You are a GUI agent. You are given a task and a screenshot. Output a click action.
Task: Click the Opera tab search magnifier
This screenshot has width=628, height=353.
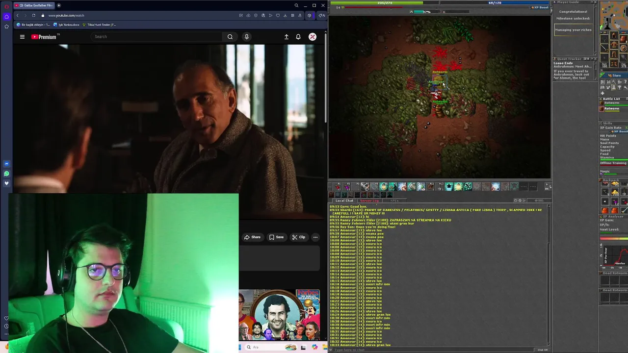click(296, 5)
